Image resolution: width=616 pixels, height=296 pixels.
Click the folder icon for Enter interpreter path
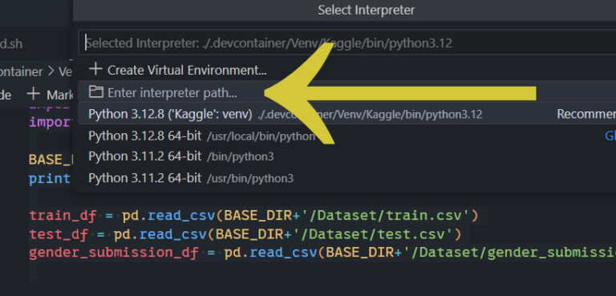click(x=95, y=92)
